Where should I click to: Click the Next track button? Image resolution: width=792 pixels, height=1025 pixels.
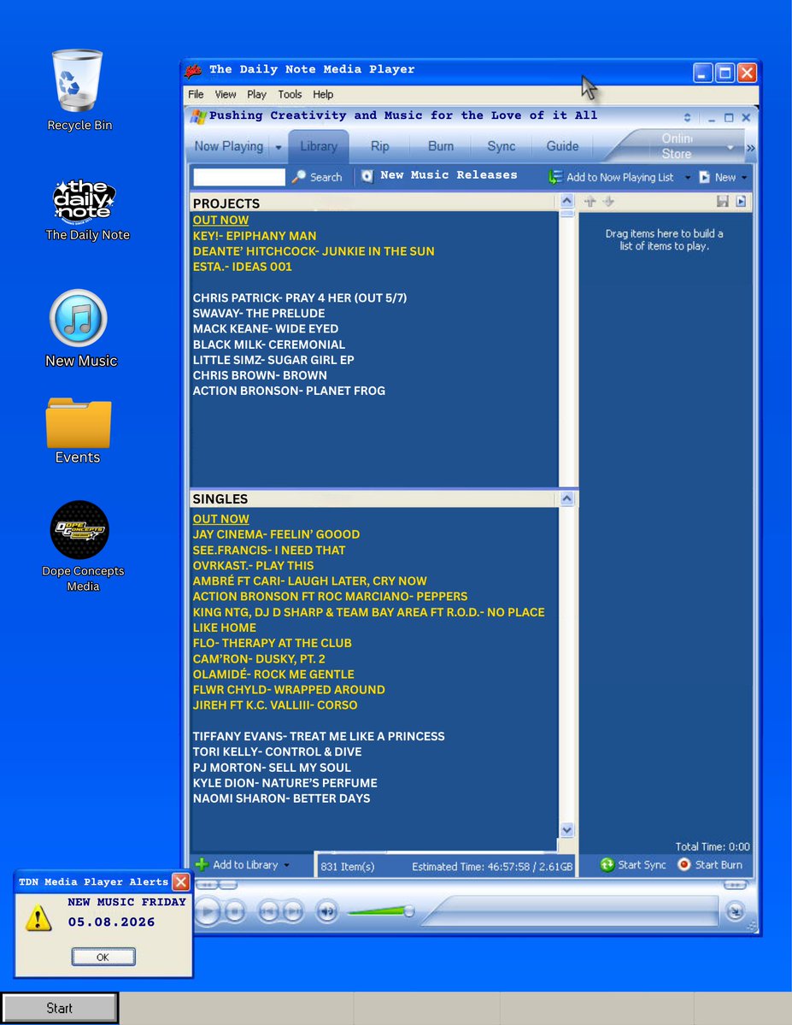click(x=293, y=911)
